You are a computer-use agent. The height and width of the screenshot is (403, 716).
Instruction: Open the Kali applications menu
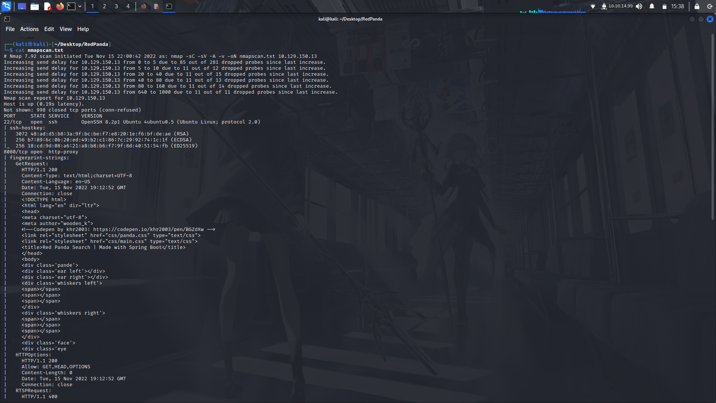pos(7,6)
